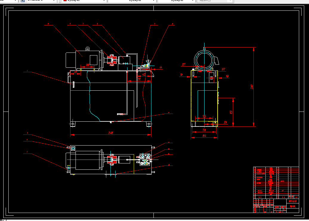Select the 800 overall width dimension
This screenshot has width=309, height=221.
pos(204,136)
